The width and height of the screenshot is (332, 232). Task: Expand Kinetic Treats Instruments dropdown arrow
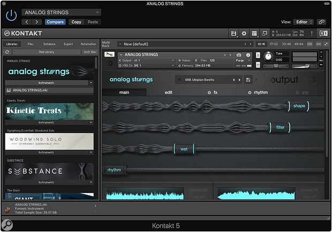(91, 122)
